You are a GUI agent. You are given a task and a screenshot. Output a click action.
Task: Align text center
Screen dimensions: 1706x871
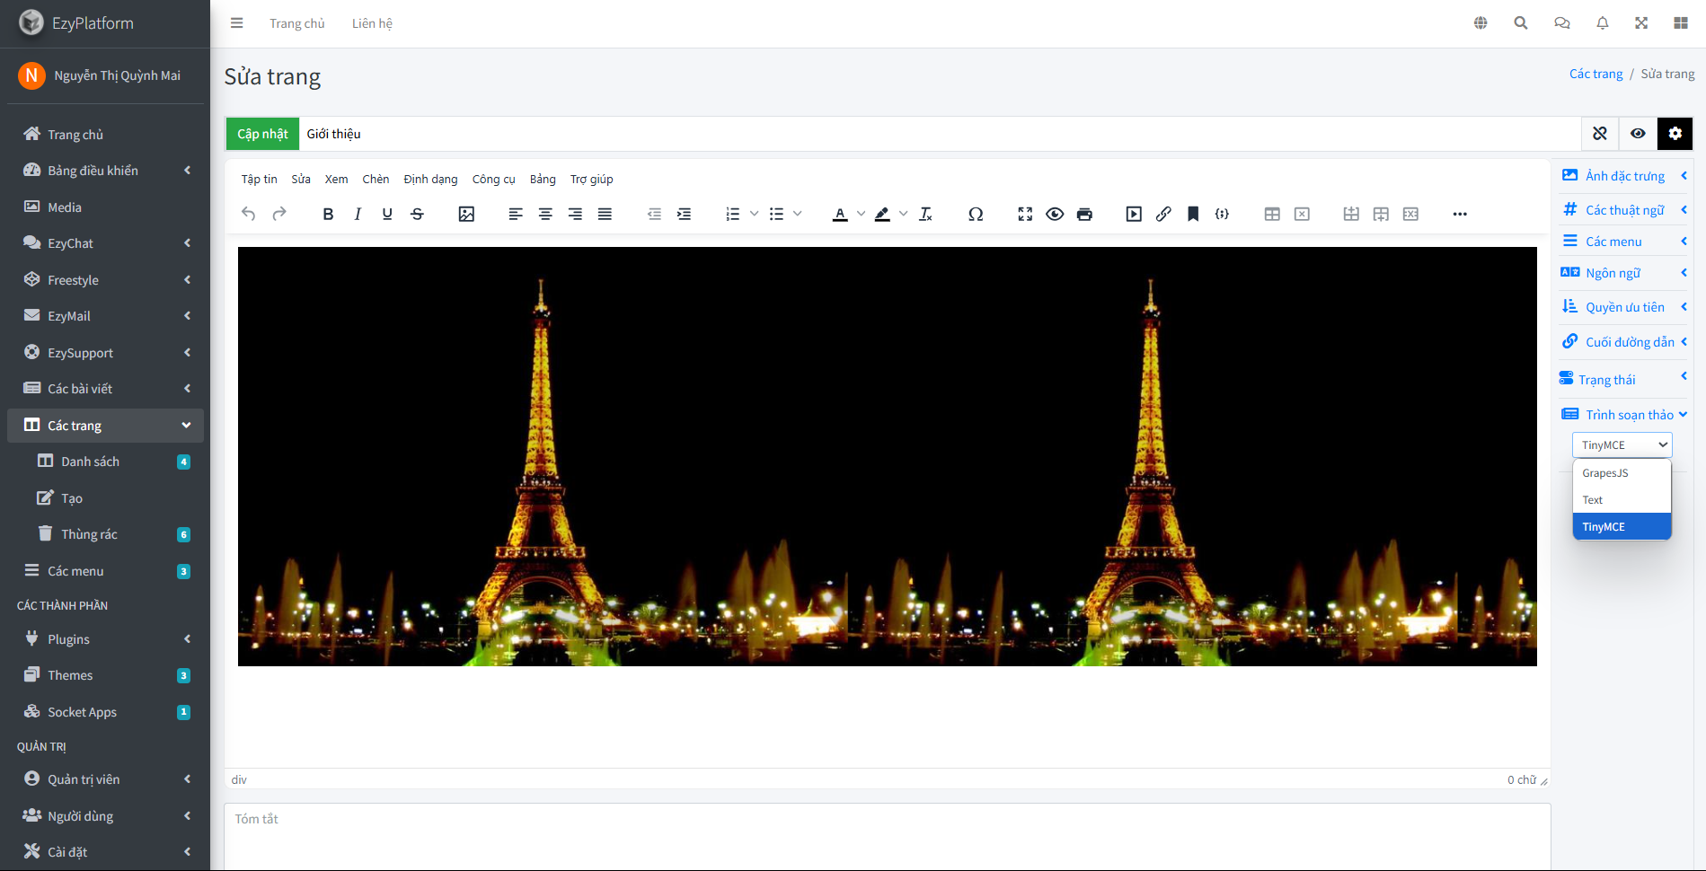(545, 214)
